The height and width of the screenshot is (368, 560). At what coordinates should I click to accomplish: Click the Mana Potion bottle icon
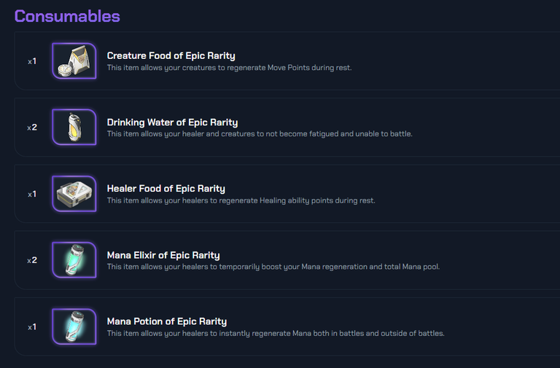click(74, 326)
